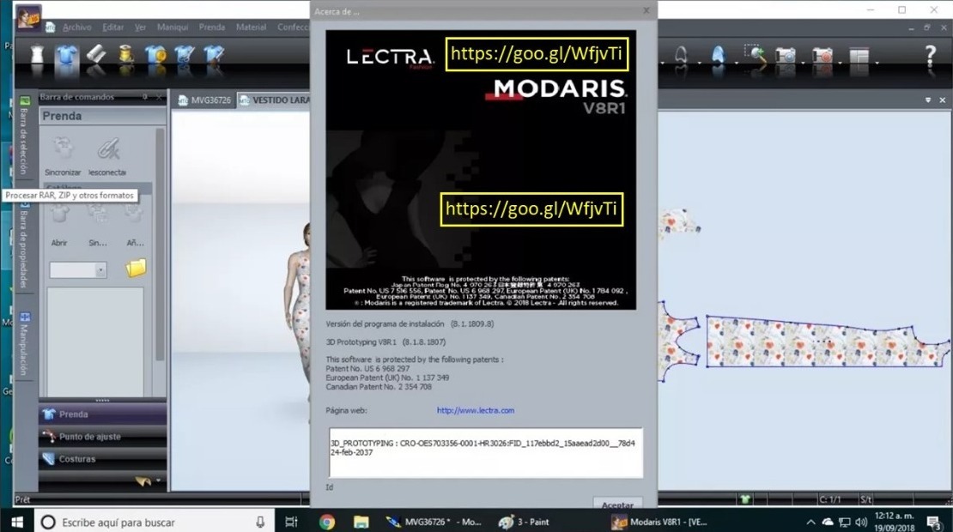Open the Ver menu
This screenshot has width=953, height=532.
141,27
